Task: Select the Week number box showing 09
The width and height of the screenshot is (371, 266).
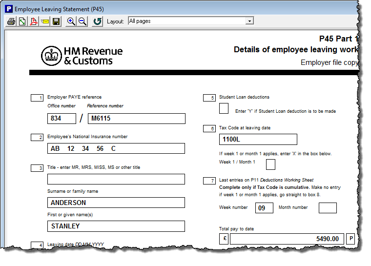Action: pyautogui.click(x=264, y=208)
